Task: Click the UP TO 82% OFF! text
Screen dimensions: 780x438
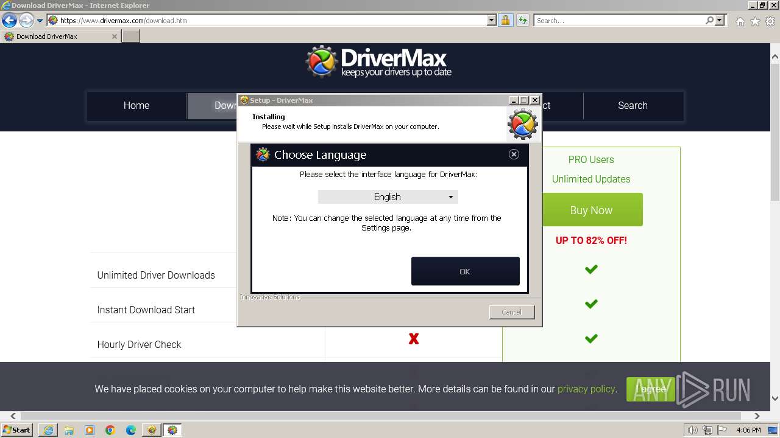Action: (x=591, y=240)
